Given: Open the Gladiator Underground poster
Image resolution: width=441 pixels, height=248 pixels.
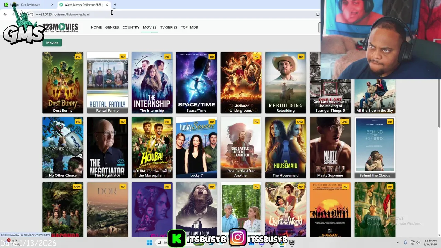Looking at the screenshot, I should 241,83.
